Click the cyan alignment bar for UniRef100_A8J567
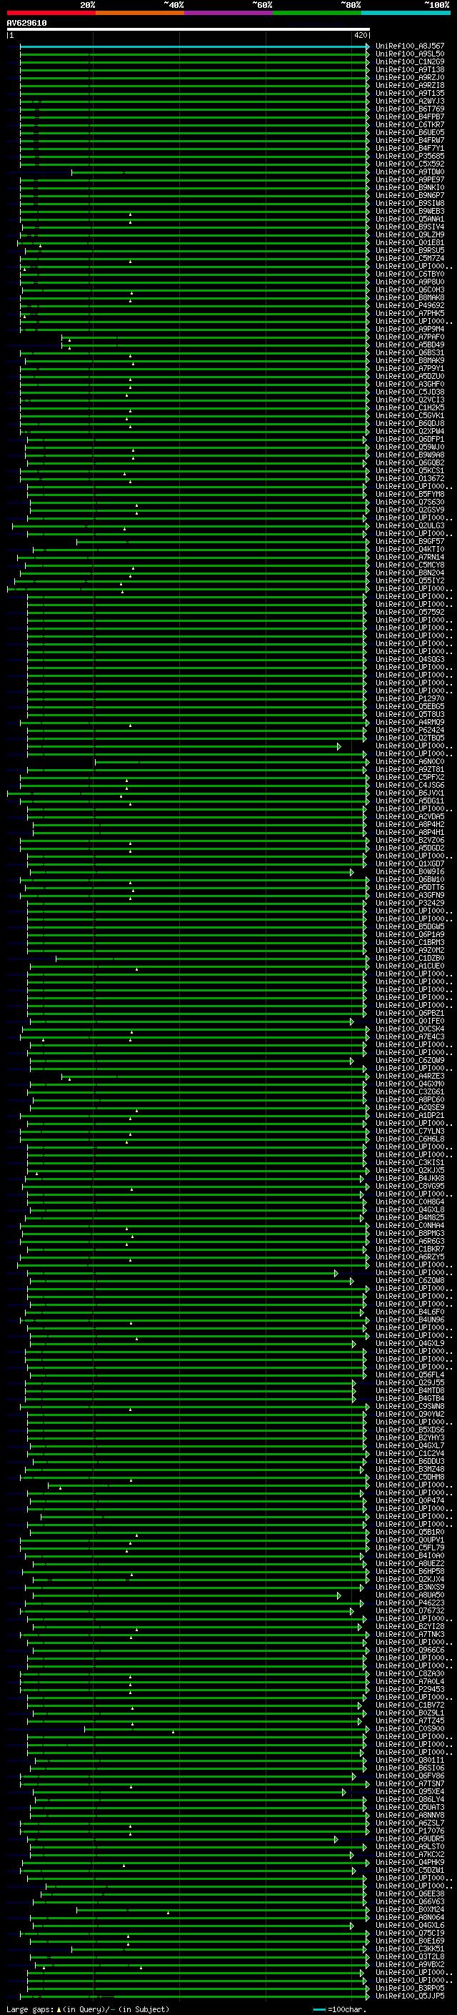 (194, 46)
